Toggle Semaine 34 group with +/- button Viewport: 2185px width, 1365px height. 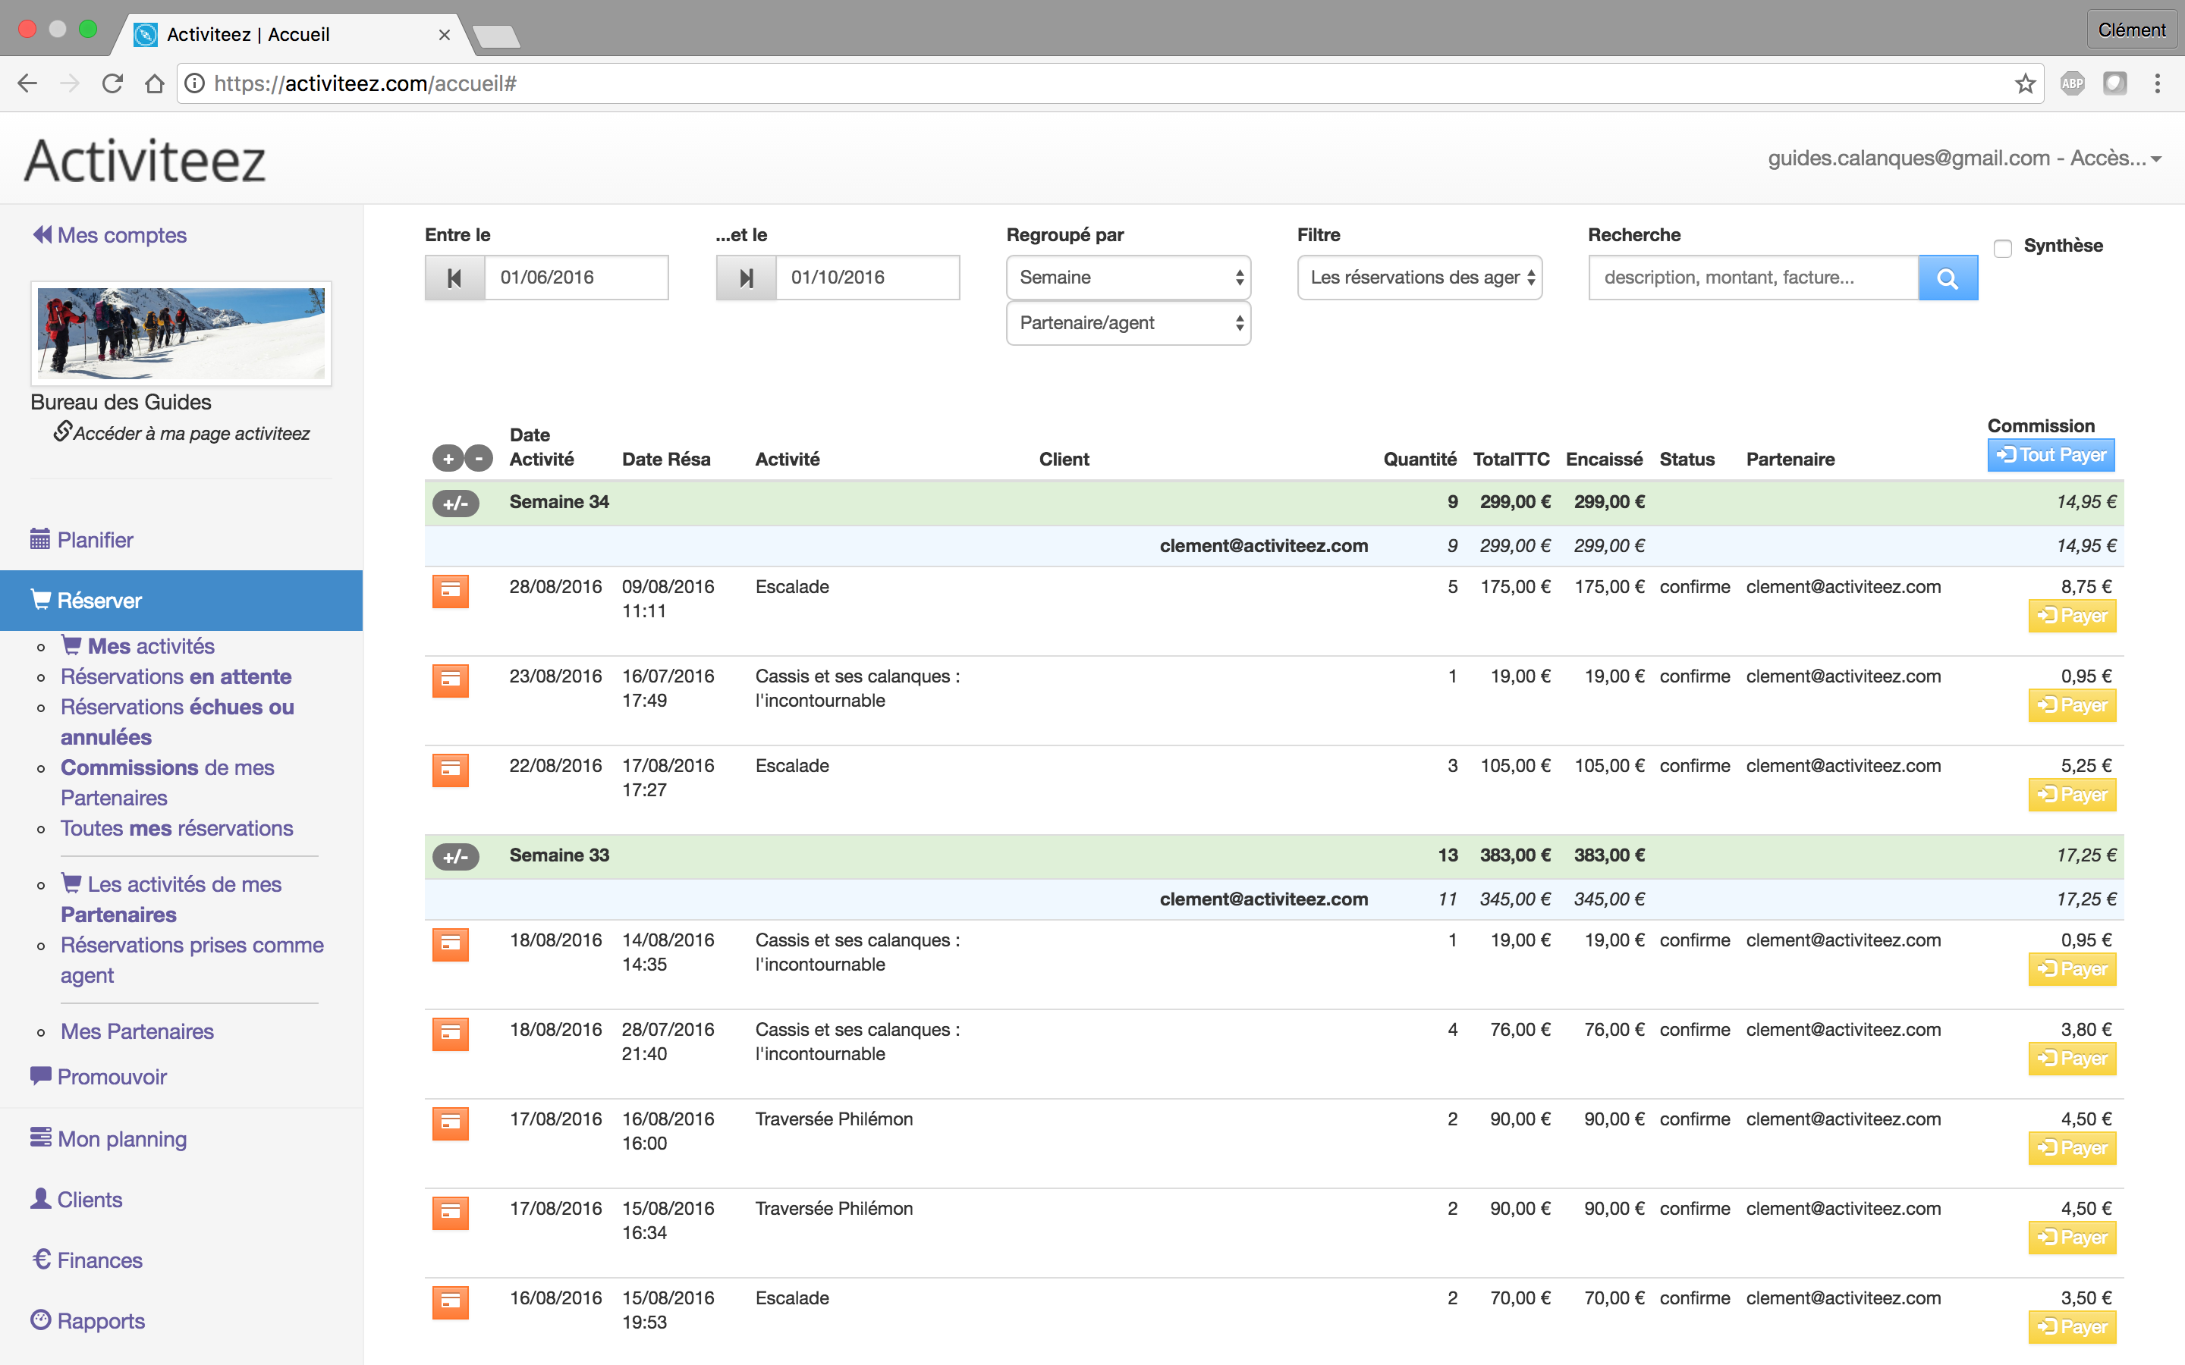tap(456, 503)
